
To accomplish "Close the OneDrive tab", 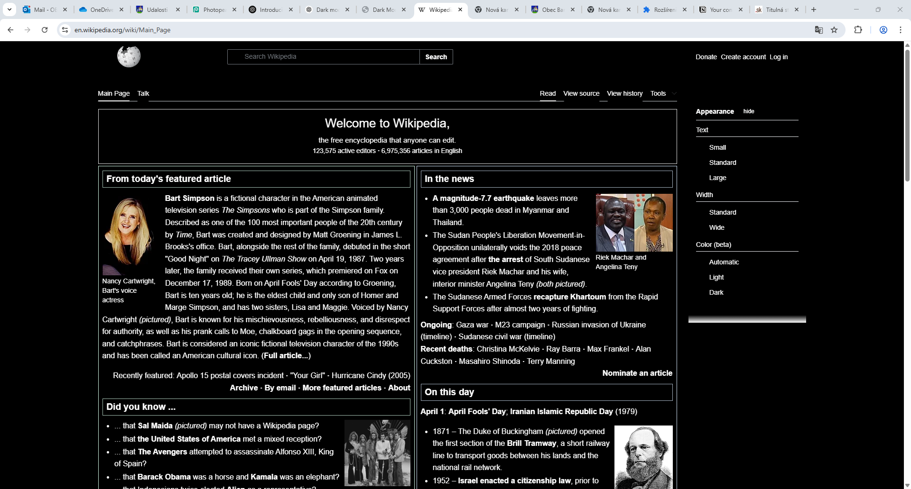I will (x=121, y=9).
